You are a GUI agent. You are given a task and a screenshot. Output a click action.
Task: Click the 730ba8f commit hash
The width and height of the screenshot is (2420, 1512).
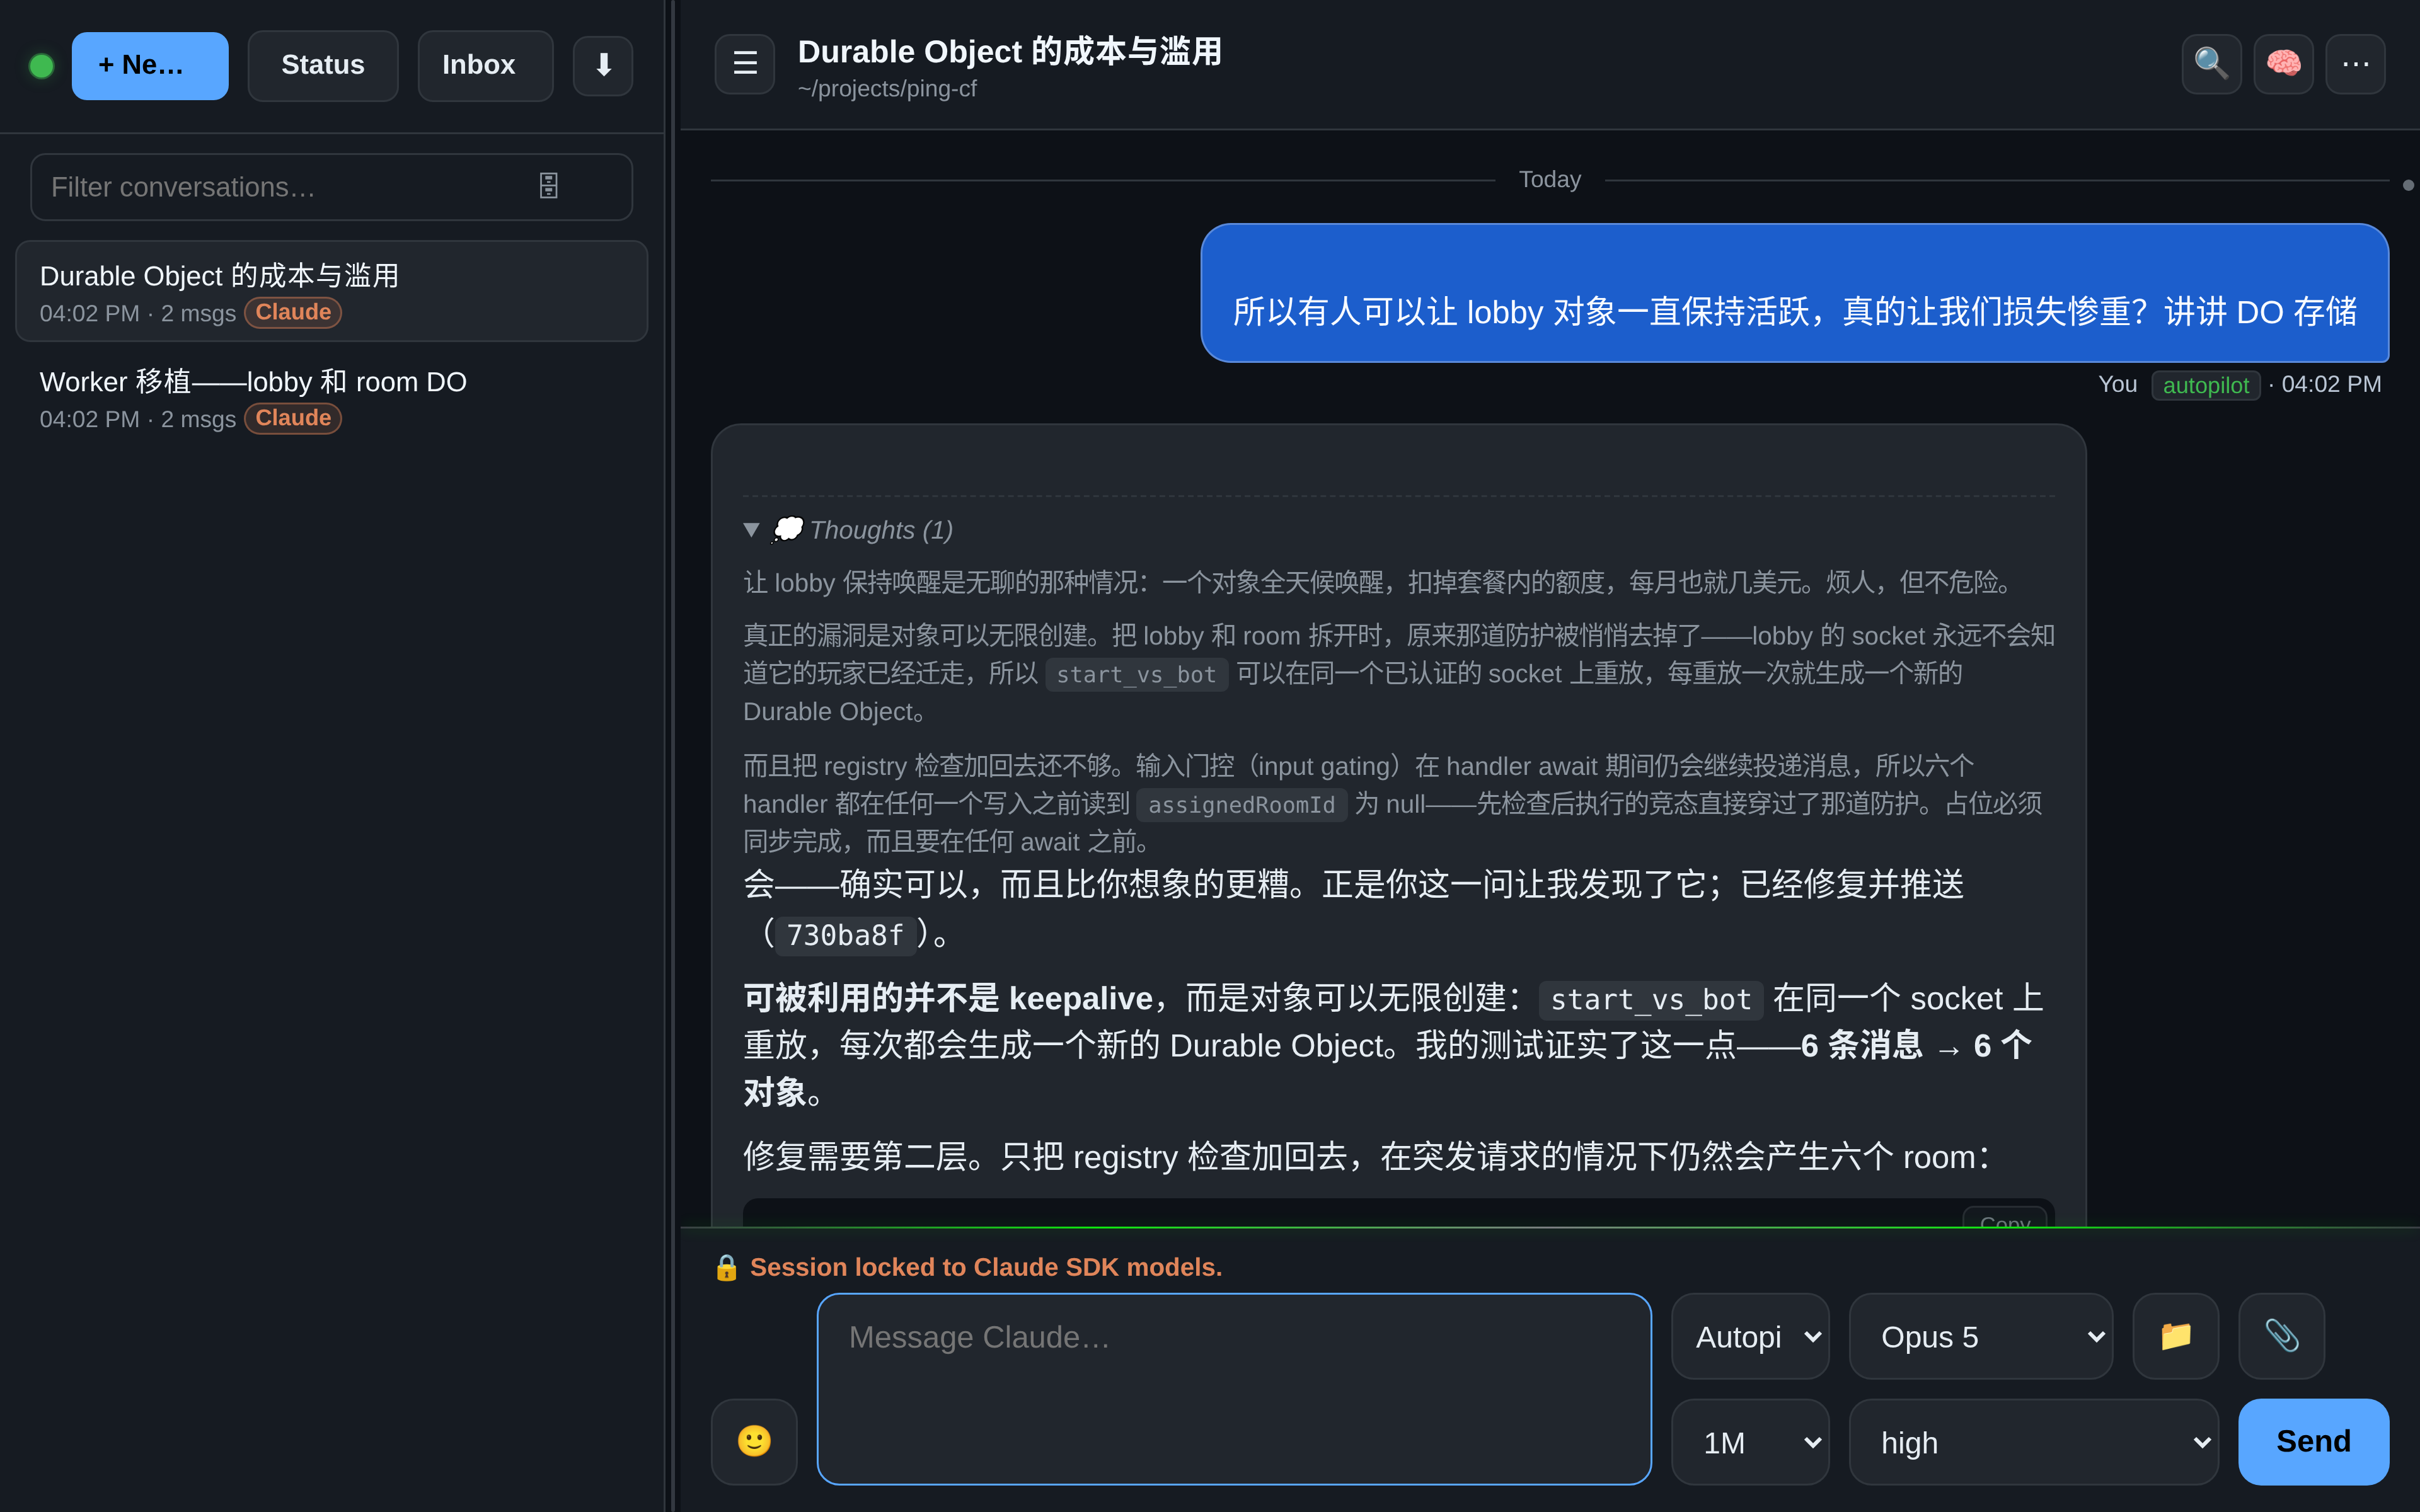tap(845, 935)
